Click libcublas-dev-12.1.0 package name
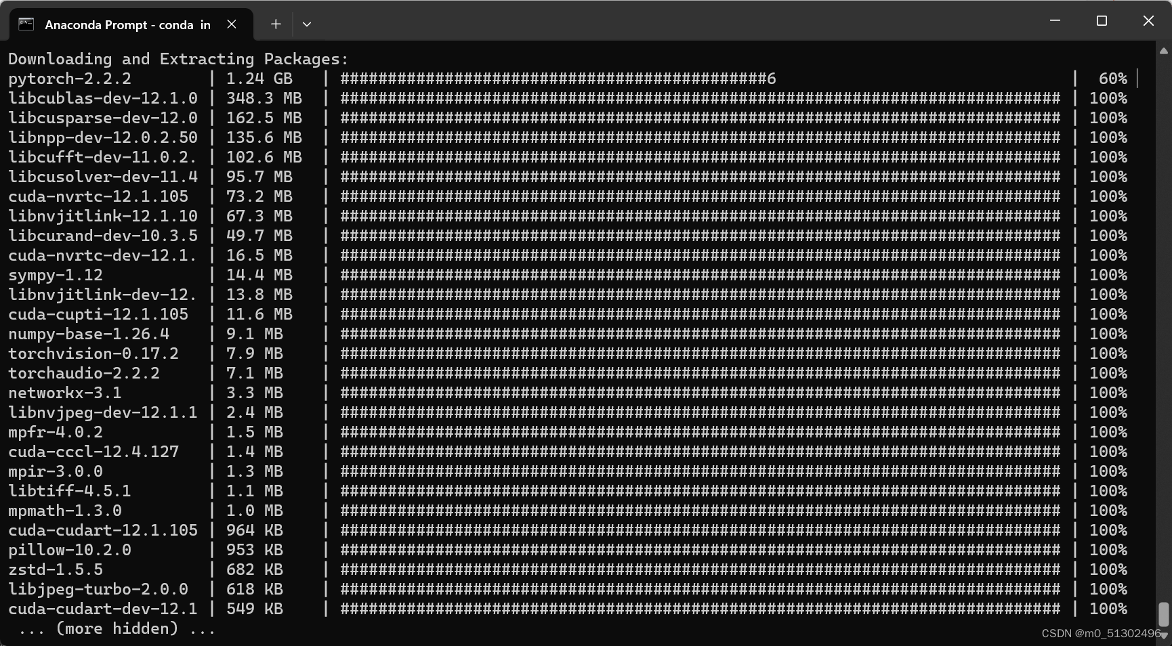 click(x=103, y=98)
